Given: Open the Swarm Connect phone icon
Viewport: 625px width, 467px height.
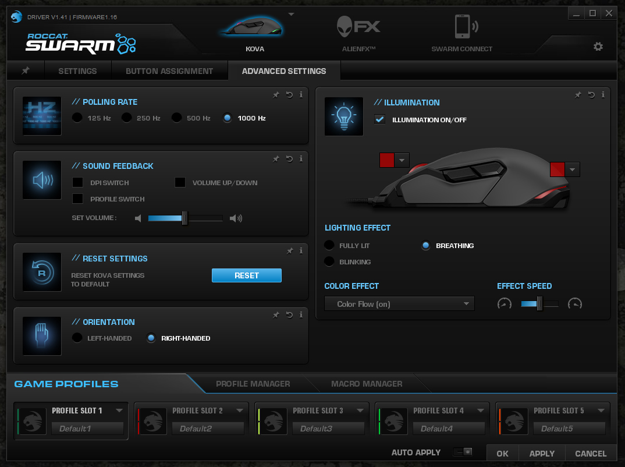Looking at the screenshot, I should (466, 27).
